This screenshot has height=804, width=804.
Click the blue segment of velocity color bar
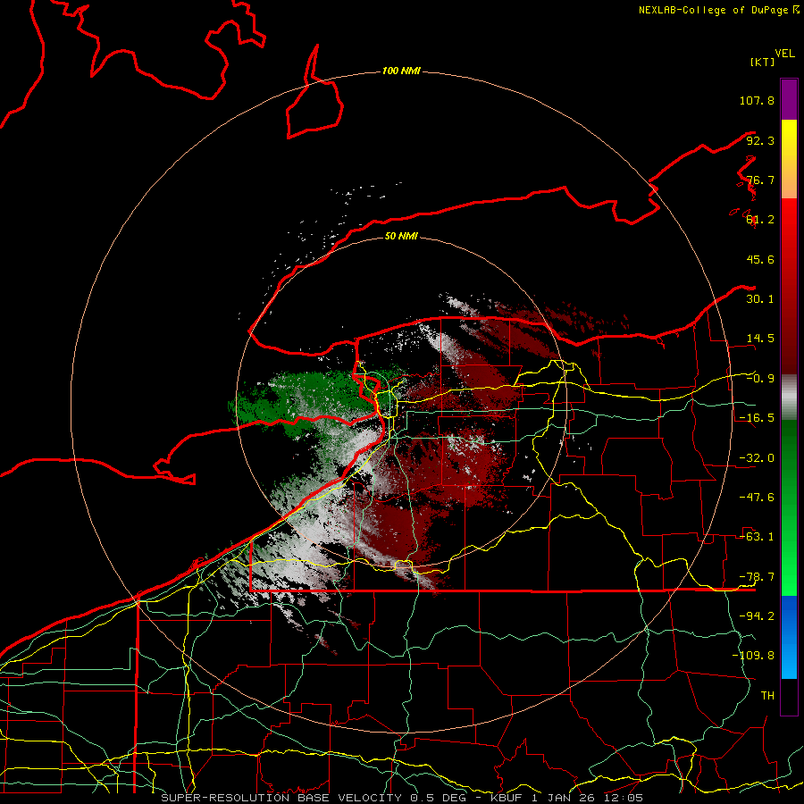pos(789,637)
